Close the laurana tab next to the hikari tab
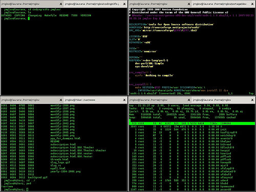Screen dimensions: 256x192 tap(61, 100)
